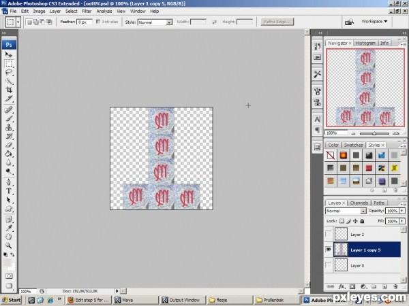Select the Paint Bucket tool
The image size is (409, 306).
pos(9,154)
